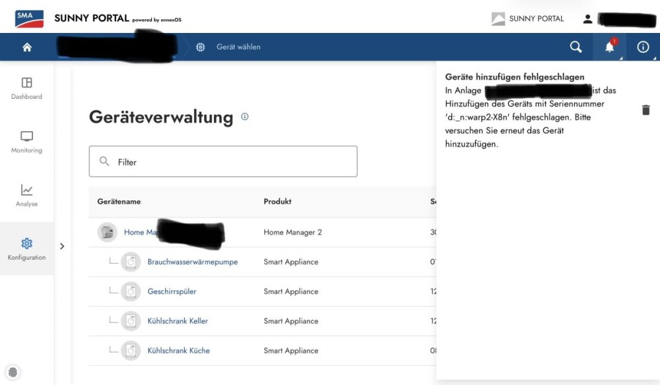Open Kühlschrank Keller device link
The image size is (660, 385).
click(x=178, y=321)
